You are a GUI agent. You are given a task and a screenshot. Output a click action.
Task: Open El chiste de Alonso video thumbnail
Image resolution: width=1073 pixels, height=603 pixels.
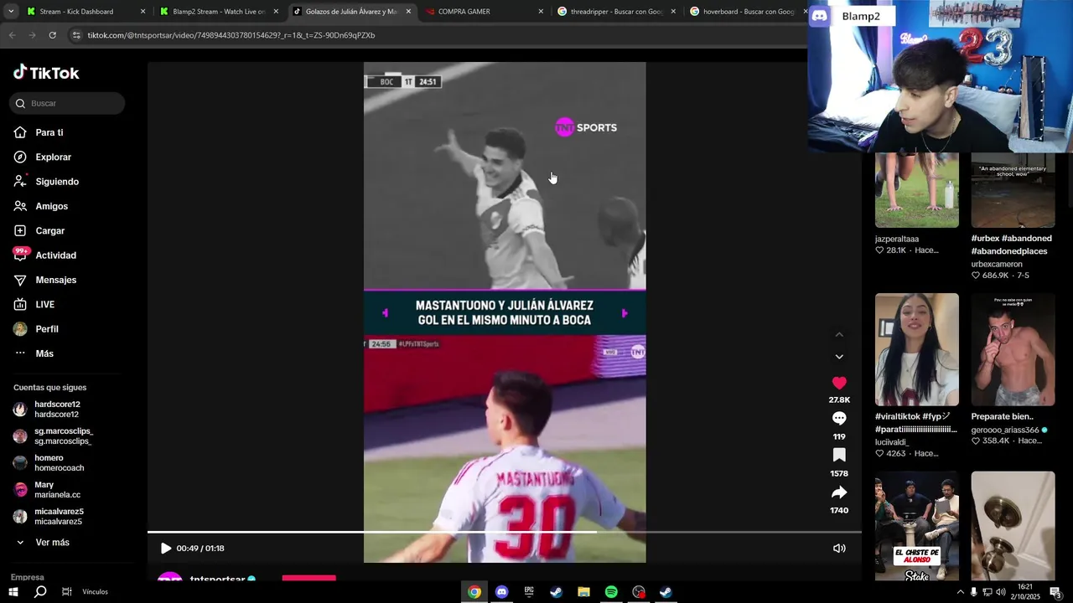tap(917, 526)
